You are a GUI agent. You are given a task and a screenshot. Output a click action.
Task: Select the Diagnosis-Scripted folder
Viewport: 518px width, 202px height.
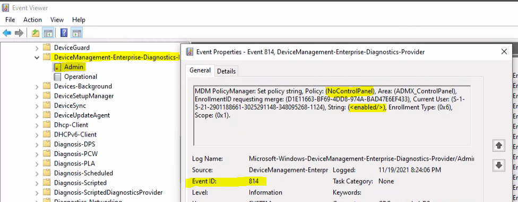point(80,182)
